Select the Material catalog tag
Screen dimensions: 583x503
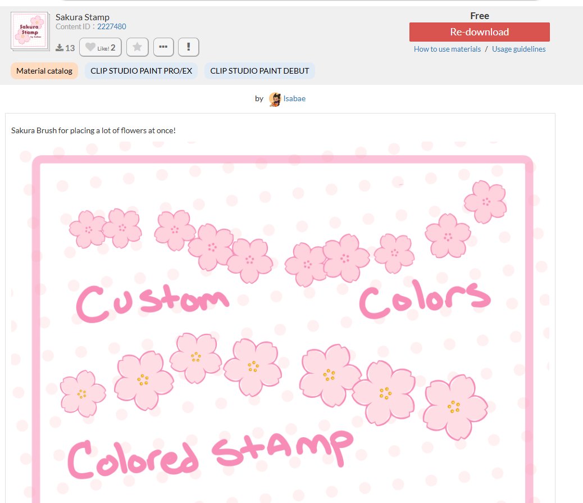click(44, 71)
